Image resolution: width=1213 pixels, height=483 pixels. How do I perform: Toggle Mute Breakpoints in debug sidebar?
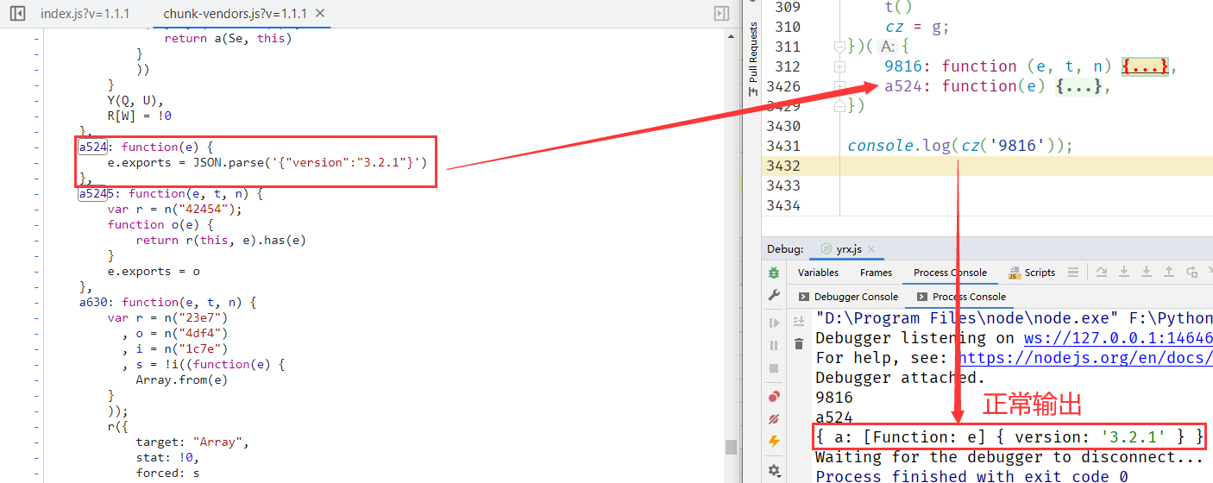click(x=774, y=419)
